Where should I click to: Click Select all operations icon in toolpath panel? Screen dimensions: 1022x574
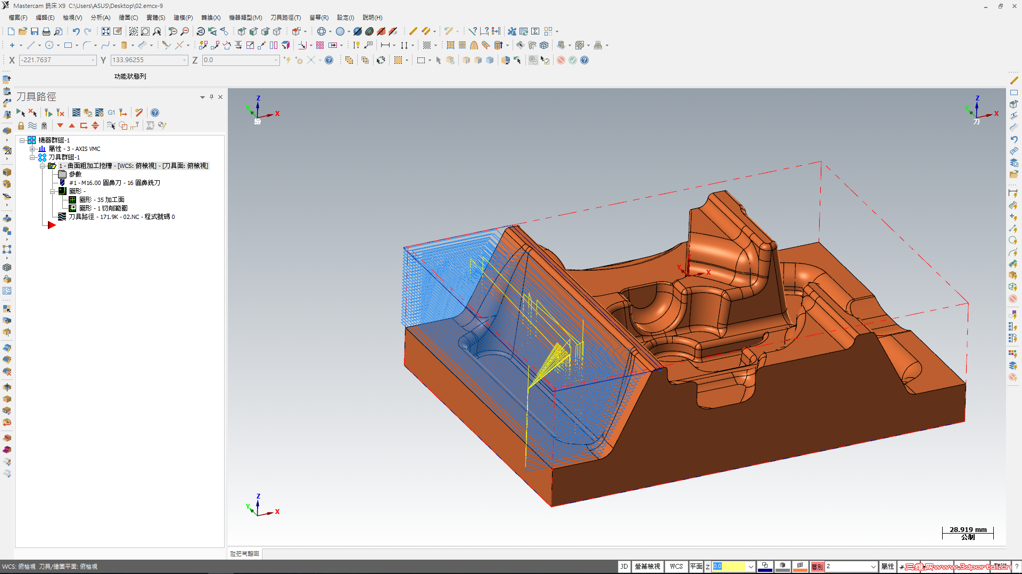point(21,113)
